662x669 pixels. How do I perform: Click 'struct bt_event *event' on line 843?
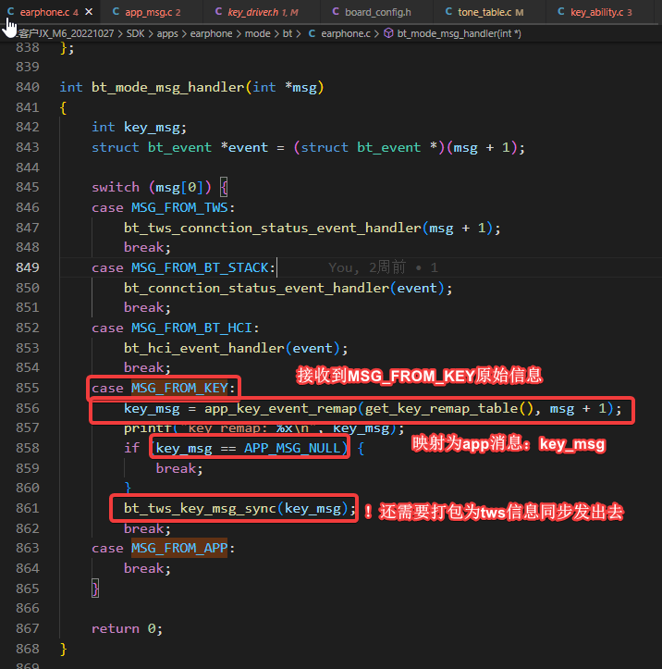pyautogui.click(x=179, y=147)
